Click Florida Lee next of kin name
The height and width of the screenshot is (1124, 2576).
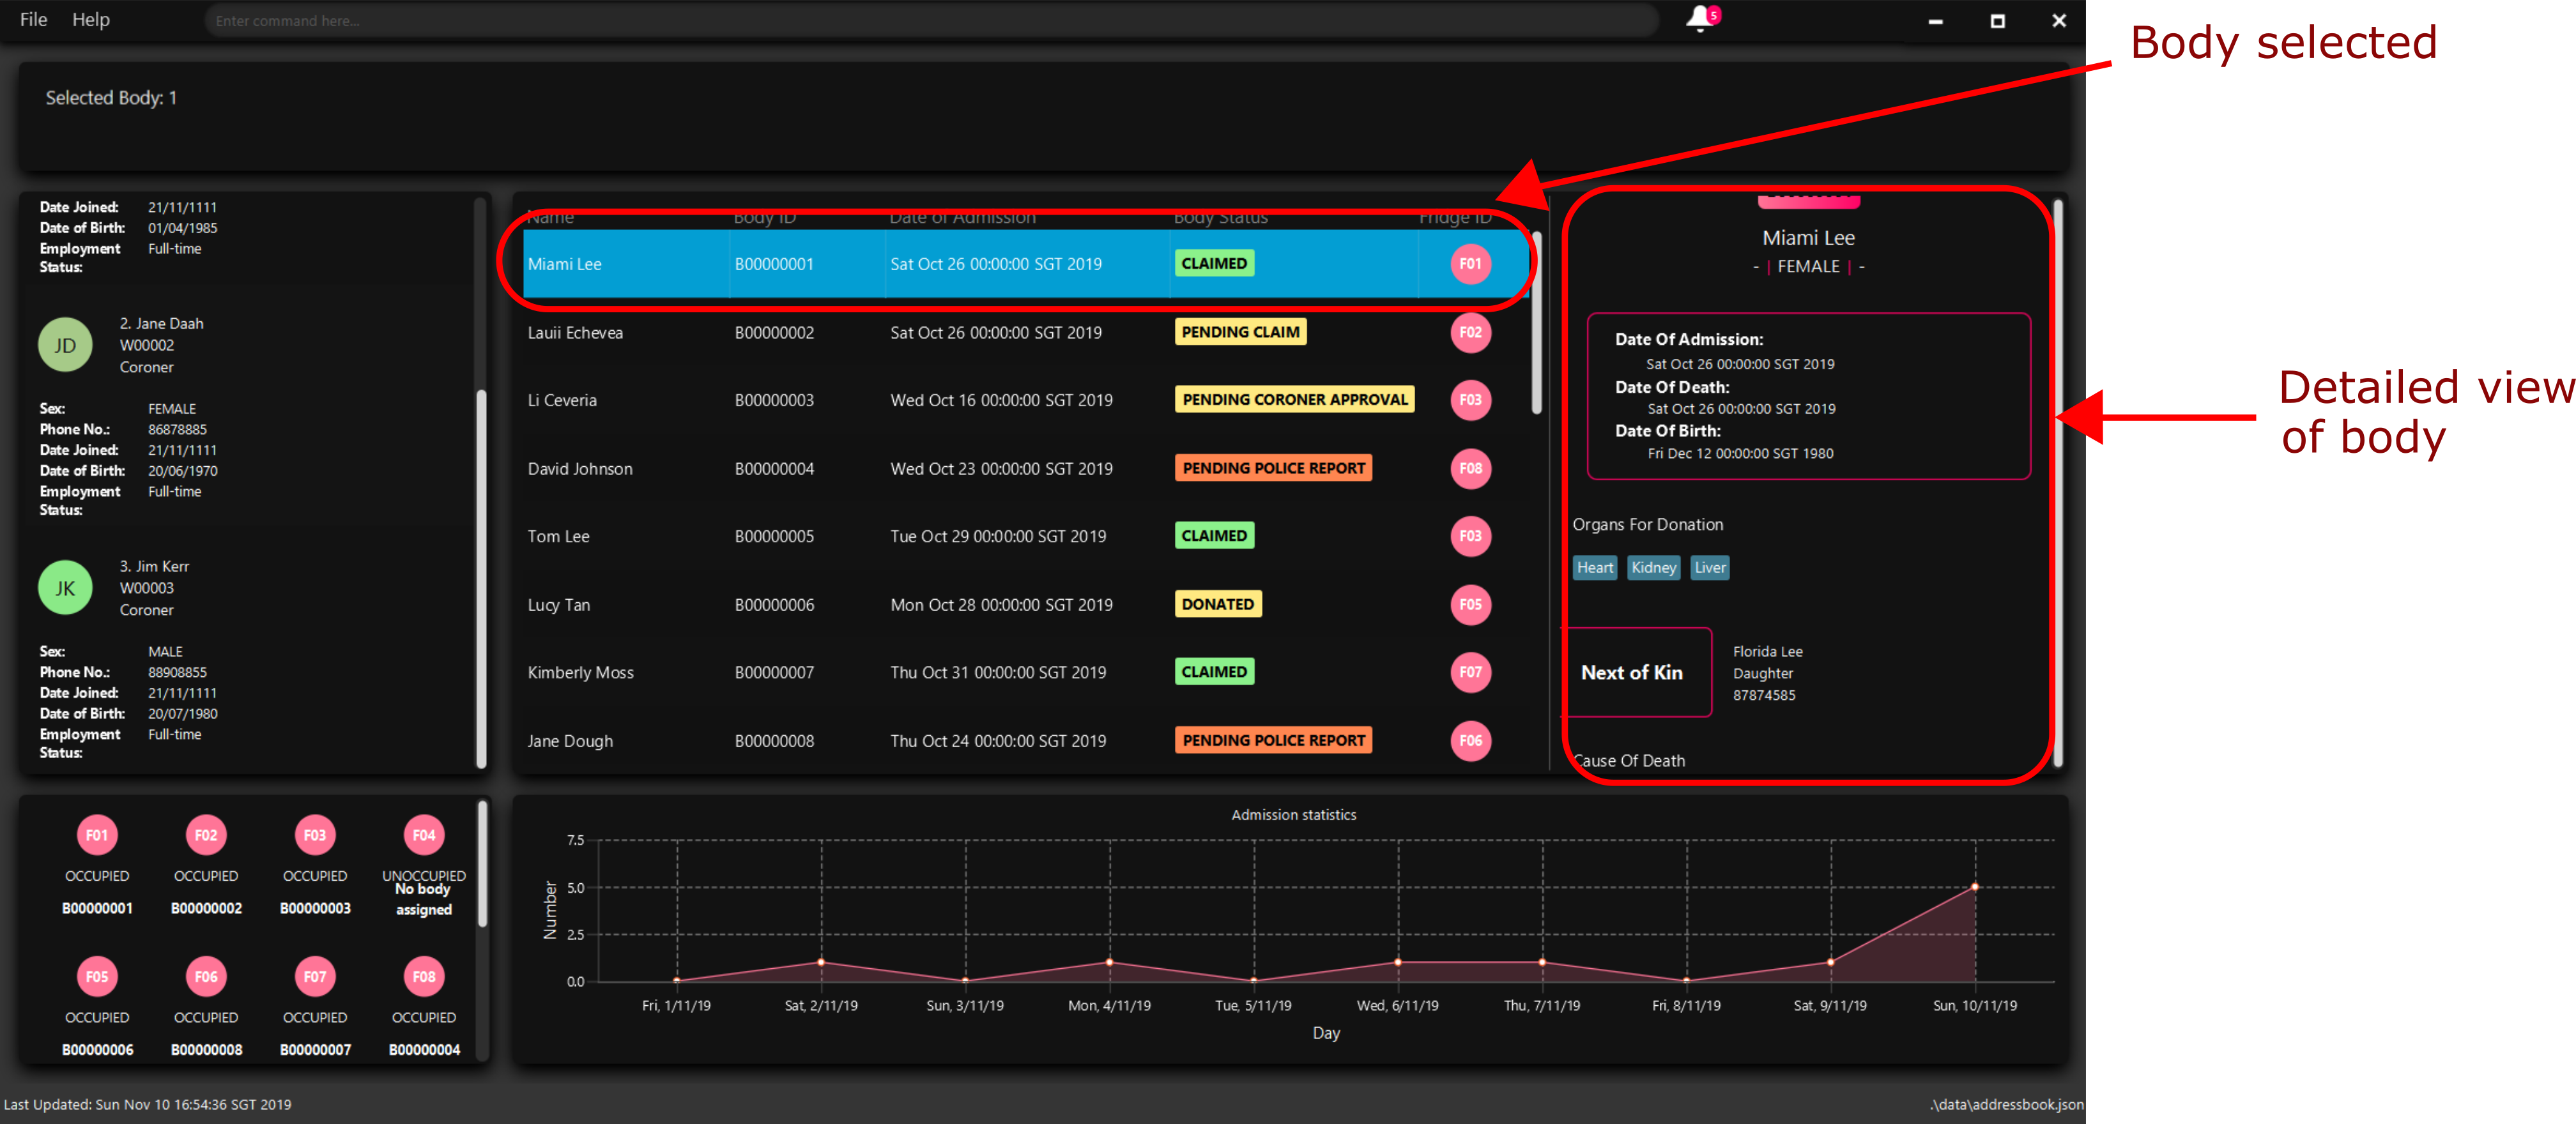pyautogui.click(x=1767, y=651)
